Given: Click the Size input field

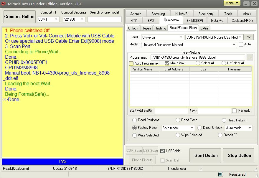Looking at the screenshot, I should (214, 111).
